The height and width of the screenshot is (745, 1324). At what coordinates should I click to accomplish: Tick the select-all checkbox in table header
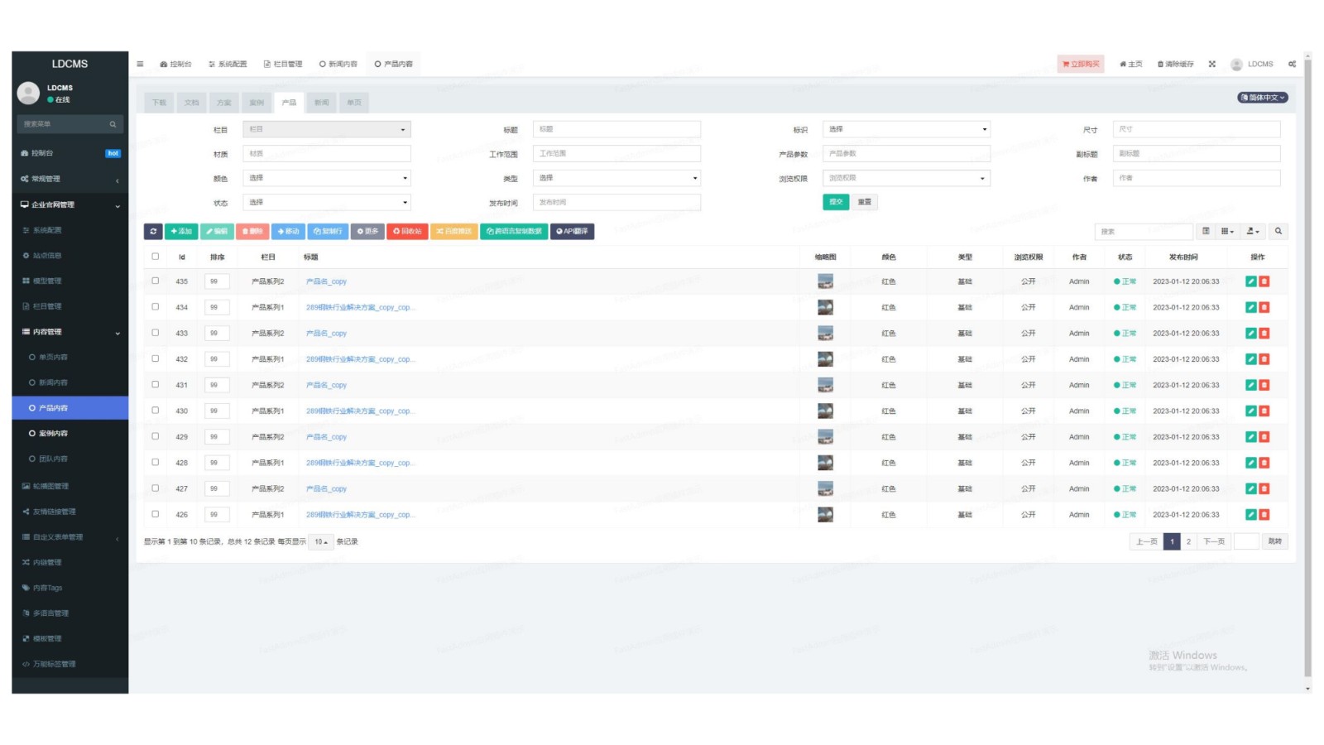pyautogui.click(x=155, y=257)
